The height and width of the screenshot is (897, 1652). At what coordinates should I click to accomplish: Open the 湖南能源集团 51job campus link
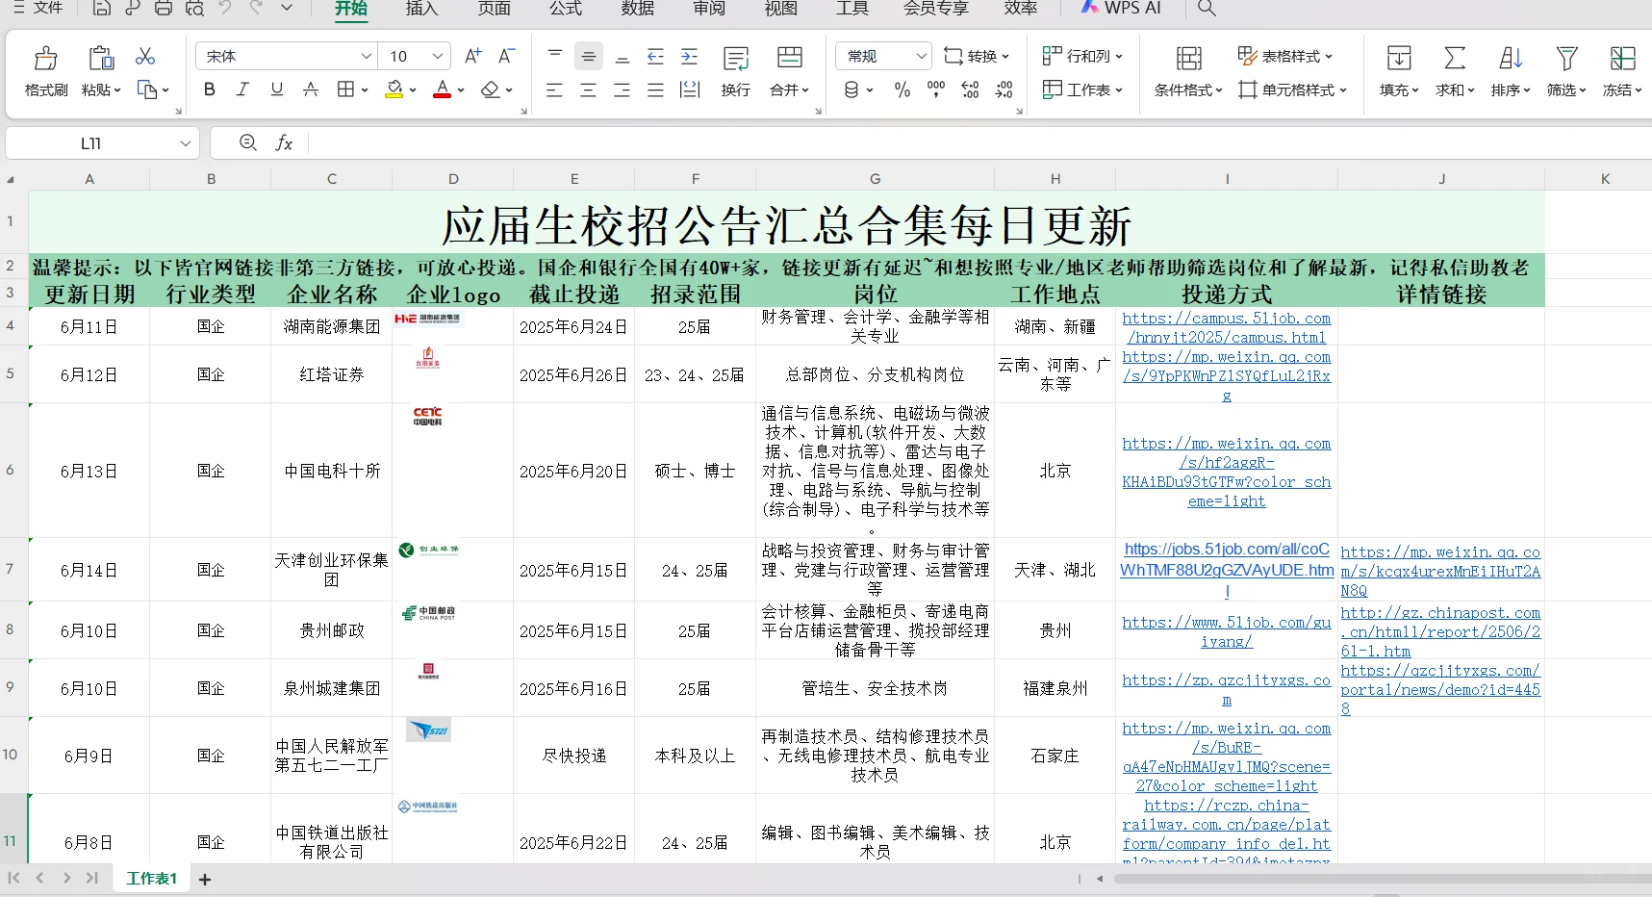(1227, 327)
